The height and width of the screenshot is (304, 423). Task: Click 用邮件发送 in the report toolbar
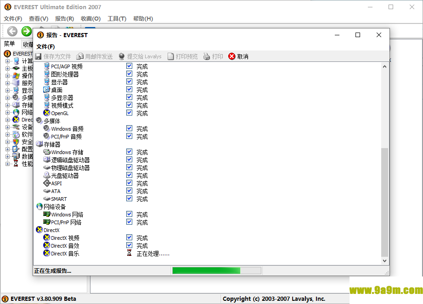click(95, 56)
